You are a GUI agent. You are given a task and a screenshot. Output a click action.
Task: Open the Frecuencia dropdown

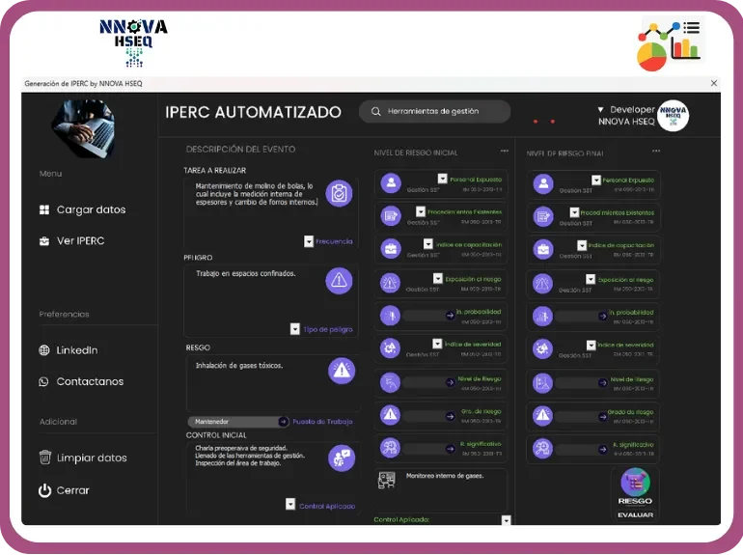309,241
